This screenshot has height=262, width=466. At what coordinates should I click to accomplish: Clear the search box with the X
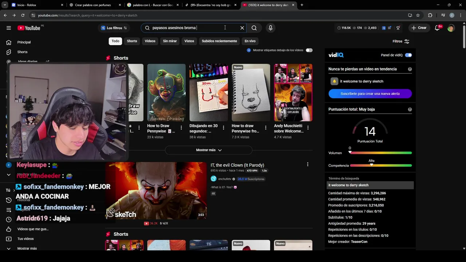pos(242,28)
